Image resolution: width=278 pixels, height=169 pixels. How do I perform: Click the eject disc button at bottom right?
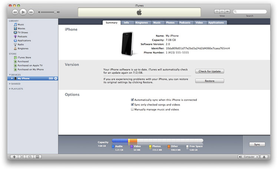(264, 157)
